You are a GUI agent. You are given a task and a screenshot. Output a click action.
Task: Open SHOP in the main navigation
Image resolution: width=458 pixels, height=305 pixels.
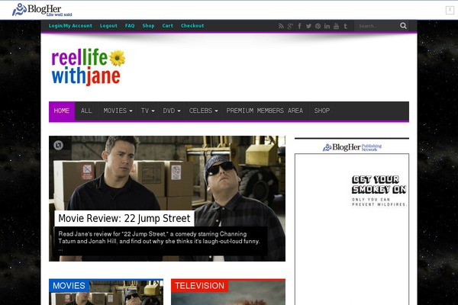coord(322,111)
